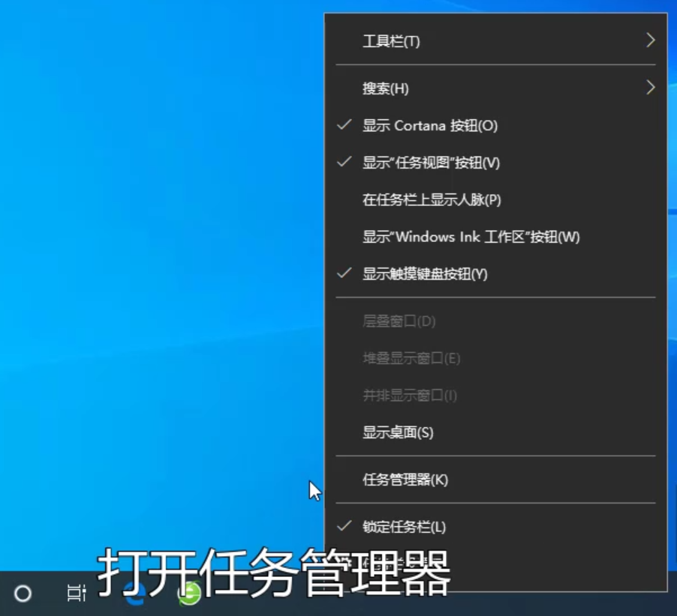Click the 工具栏(T) menu label

point(391,41)
